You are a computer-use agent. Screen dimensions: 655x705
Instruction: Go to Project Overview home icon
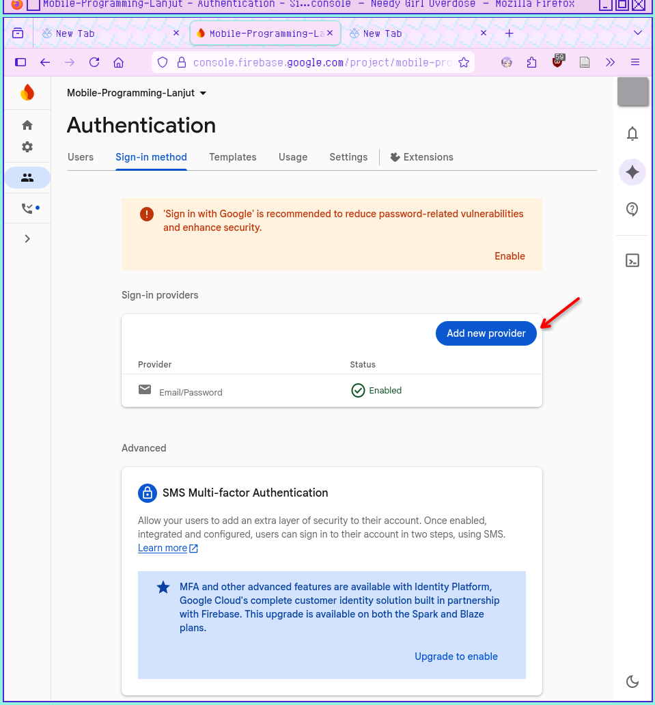click(x=27, y=125)
